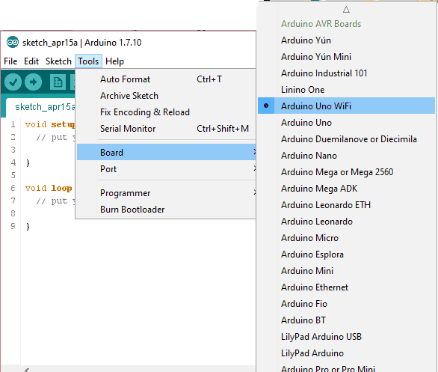The width and height of the screenshot is (438, 372).
Task: Click the New sketch file icon
Action: click(x=58, y=82)
